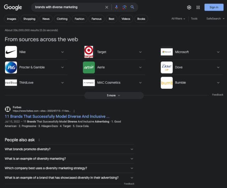Expand the Dove entry chevron

218,67
